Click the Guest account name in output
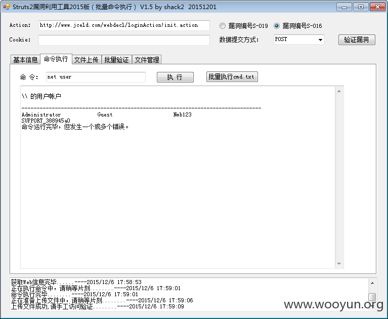 pyautogui.click(x=105, y=114)
